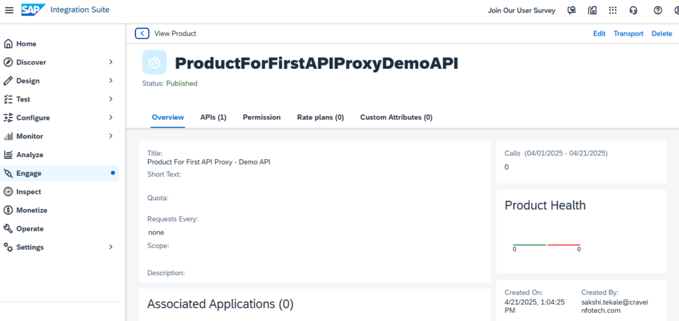Click the Design pencil icon
The height and width of the screenshot is (321, 679).
pos(8,81)
